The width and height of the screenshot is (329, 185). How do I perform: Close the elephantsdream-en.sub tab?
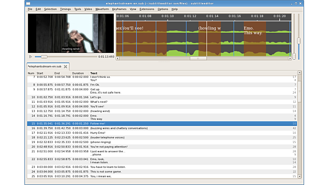click(x=66, y=66)
